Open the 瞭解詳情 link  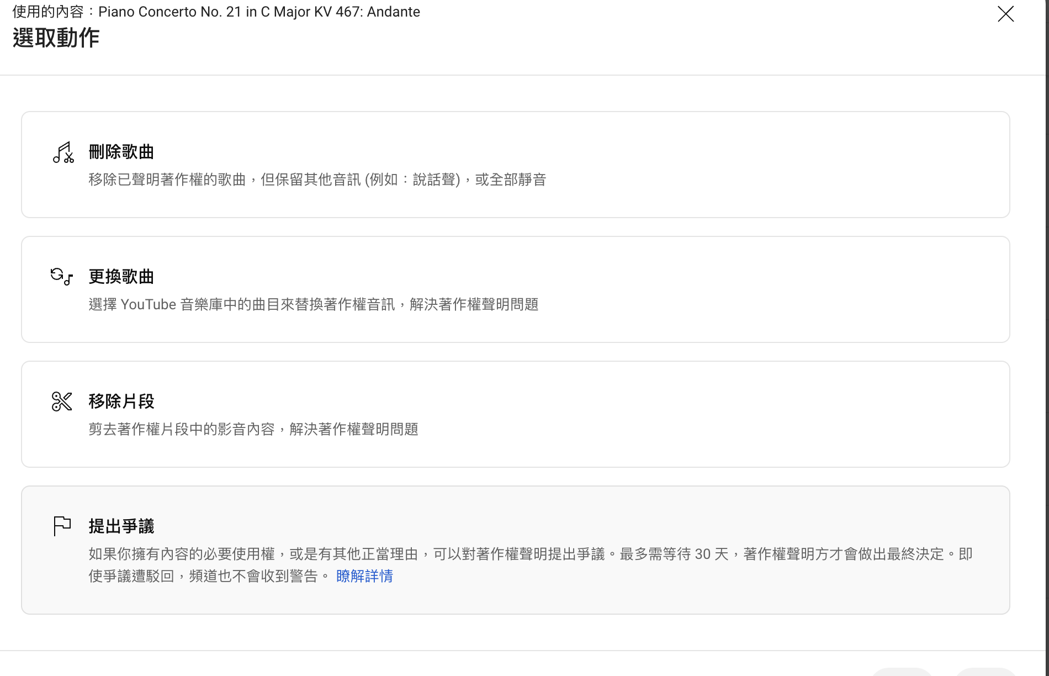[x=364, y=576]
